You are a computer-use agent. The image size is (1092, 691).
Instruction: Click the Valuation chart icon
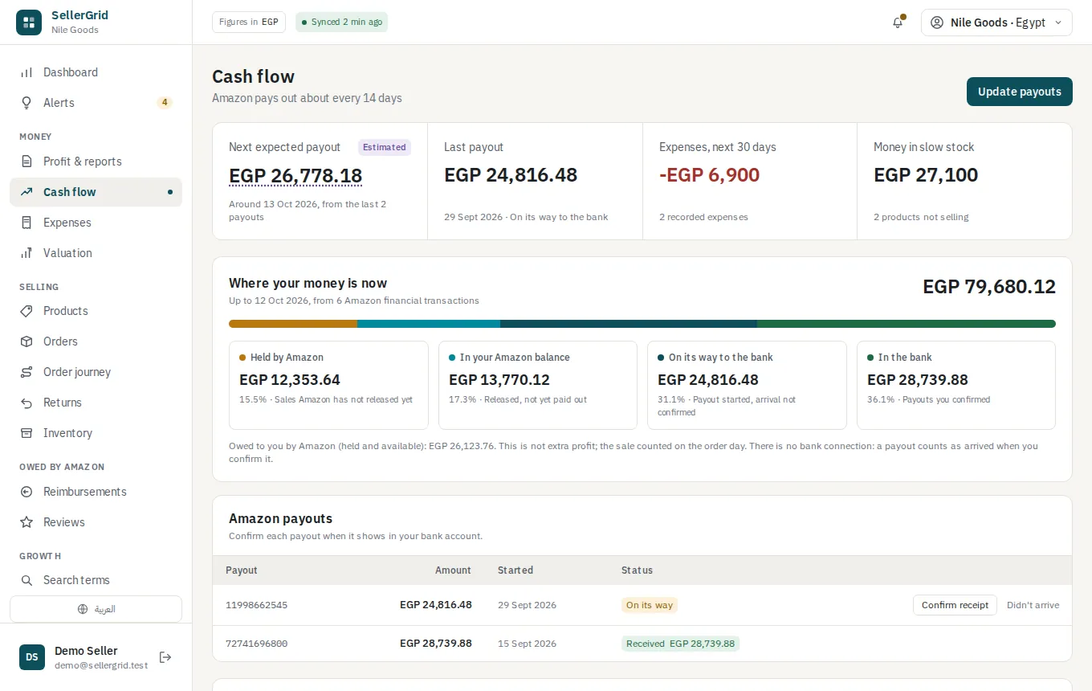[x=26, y=253]
